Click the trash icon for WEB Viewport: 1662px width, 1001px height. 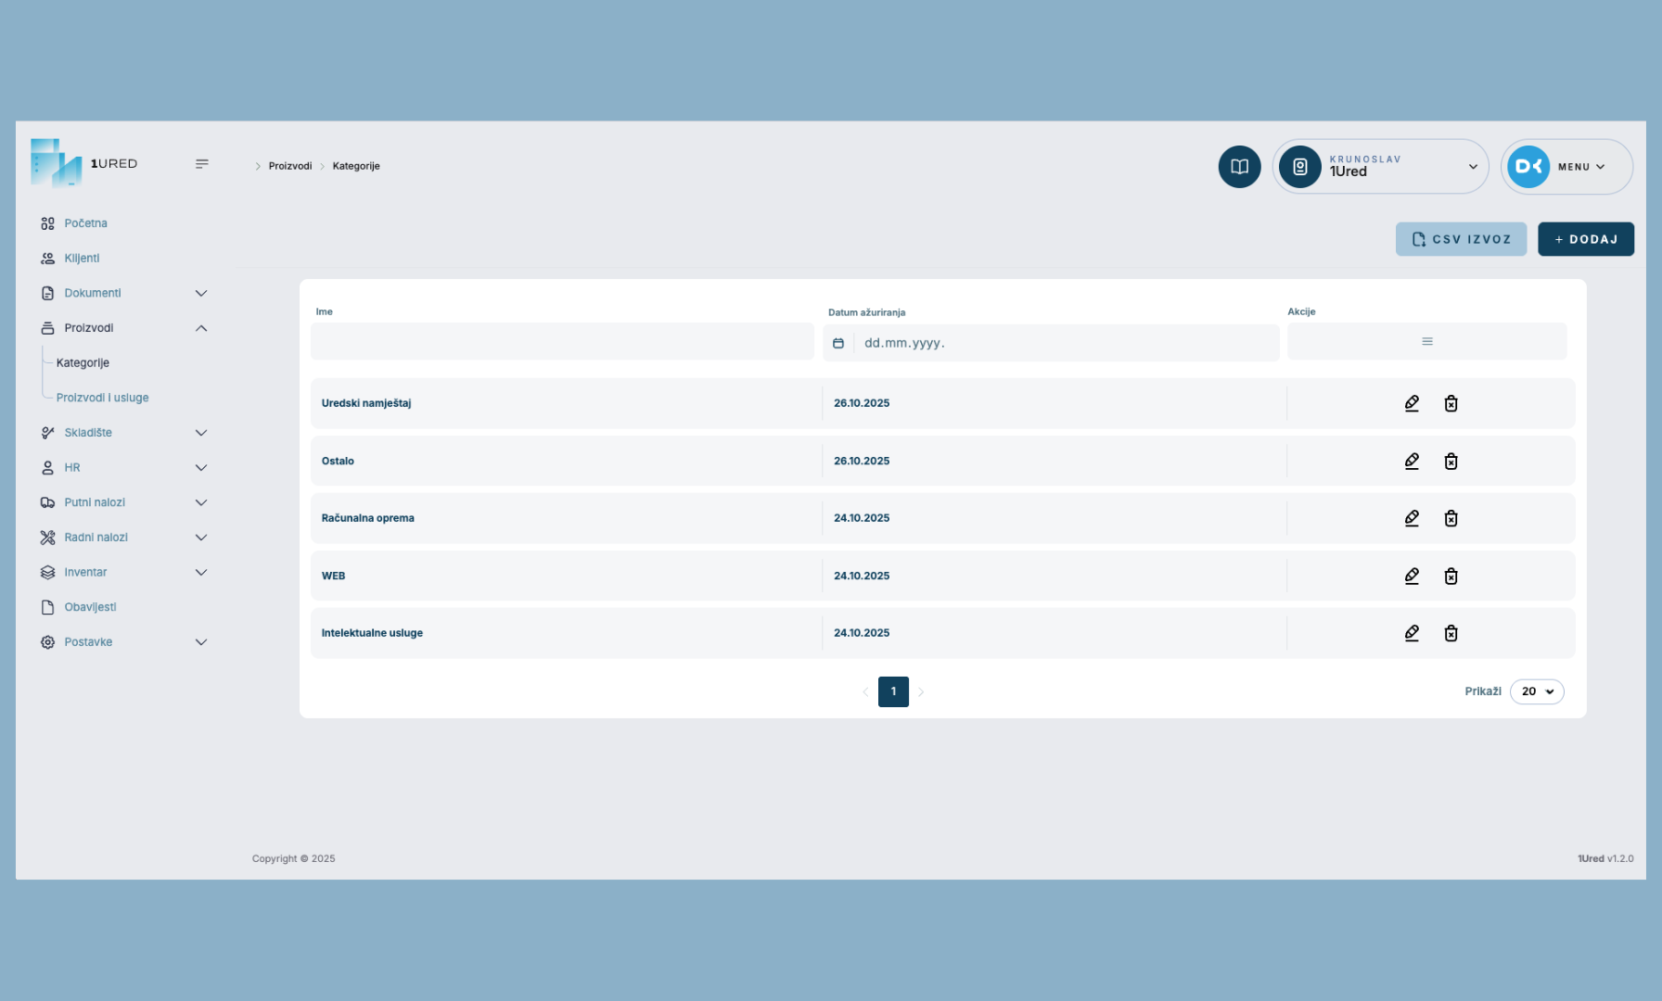pyautogui.click(x=1451, y=577)
